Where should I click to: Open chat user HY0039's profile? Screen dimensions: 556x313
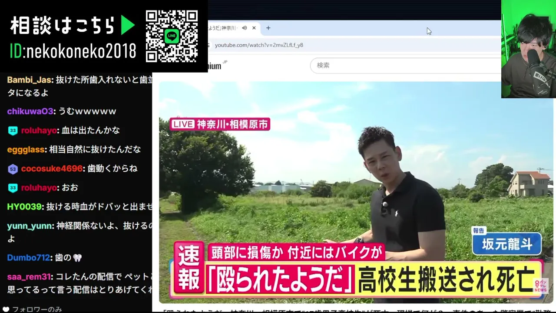25,207
